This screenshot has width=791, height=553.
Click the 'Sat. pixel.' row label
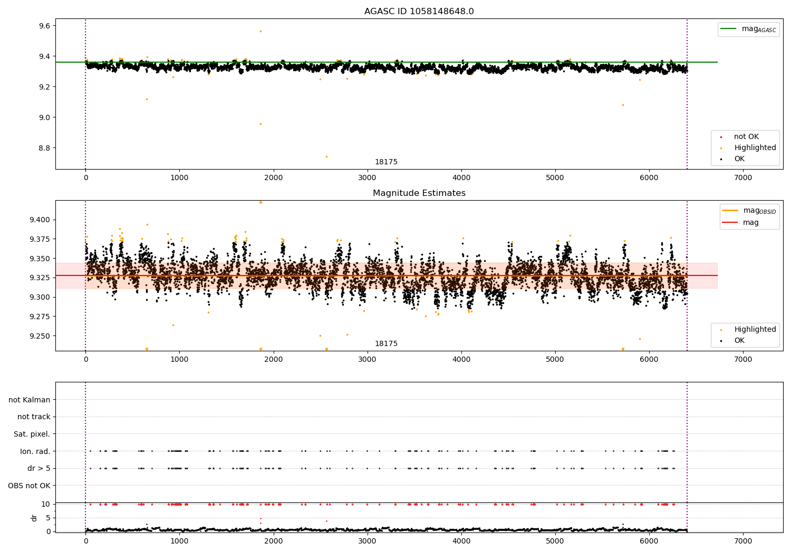(32, 434)
